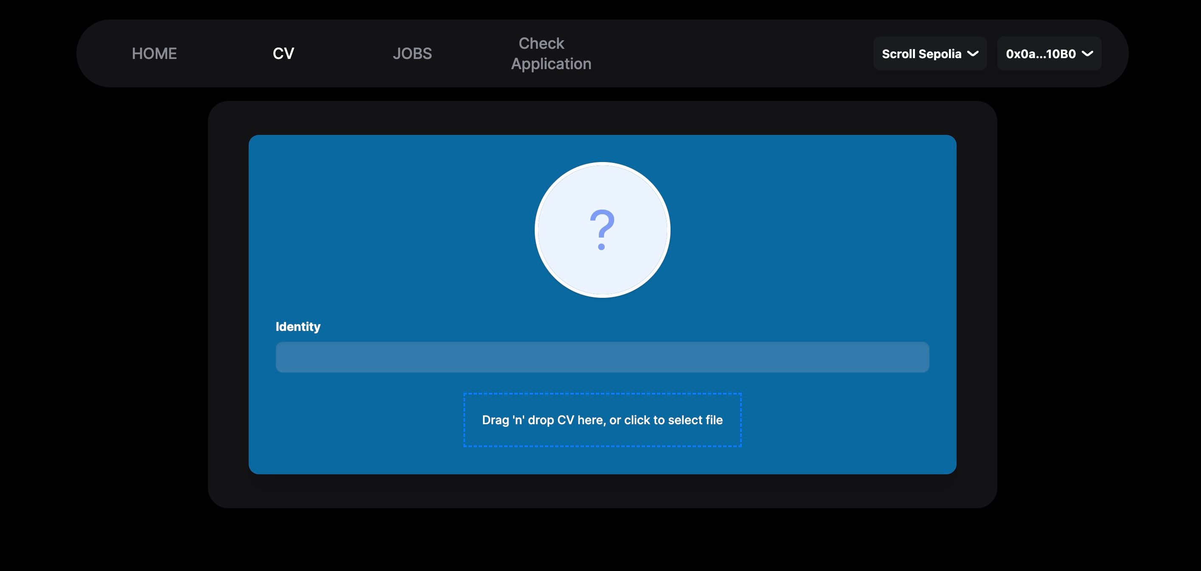The height and width of the screenshot is (571, 1201).
Task: Open the Check Application tab
Action: point(551,53)
